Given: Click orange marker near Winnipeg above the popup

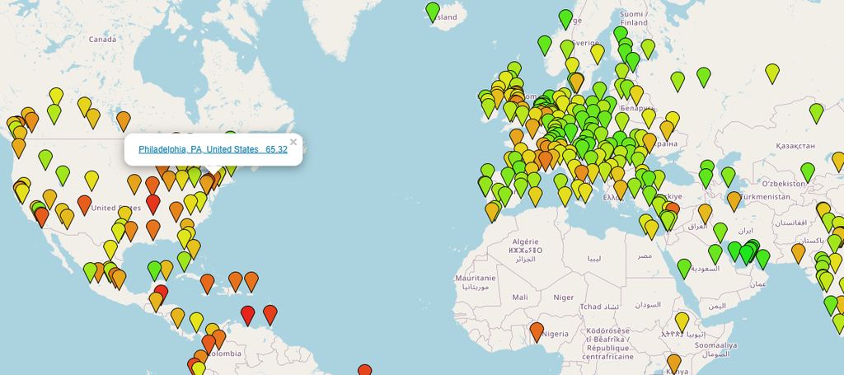Looking at the screenshot, I should tap(124, 121).
